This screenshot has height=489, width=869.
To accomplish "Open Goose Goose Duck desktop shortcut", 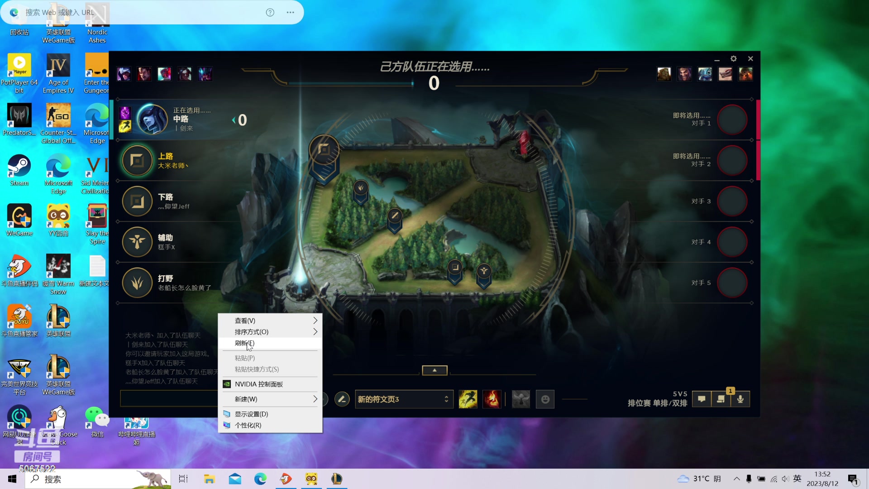I will point(58,426).
